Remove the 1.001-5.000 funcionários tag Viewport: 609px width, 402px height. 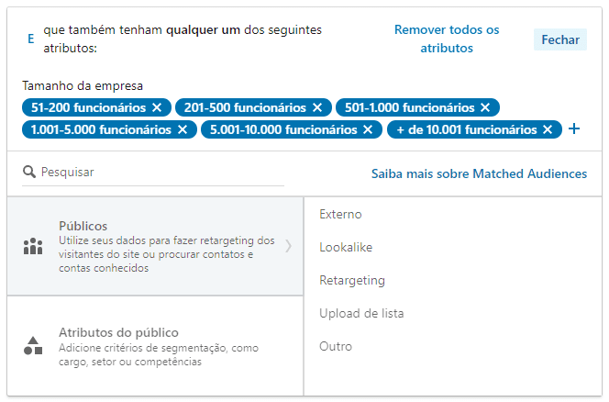coord(183,129)
